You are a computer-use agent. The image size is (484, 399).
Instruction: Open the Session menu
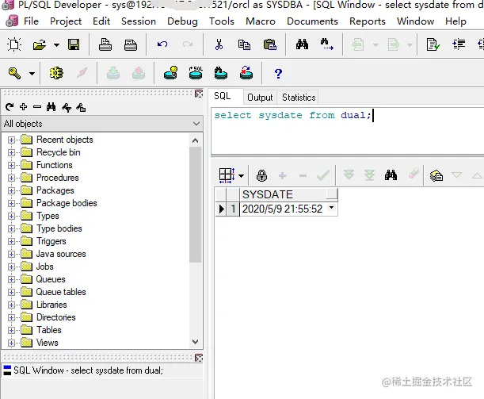tap(139, 21)
